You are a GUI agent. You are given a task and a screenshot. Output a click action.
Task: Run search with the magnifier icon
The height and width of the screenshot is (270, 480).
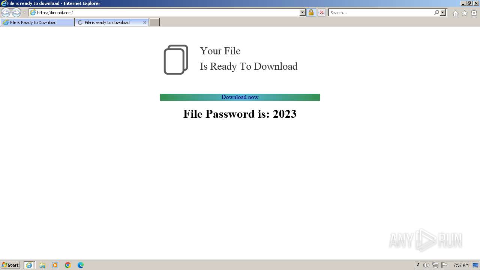click(x=436, y=12)
